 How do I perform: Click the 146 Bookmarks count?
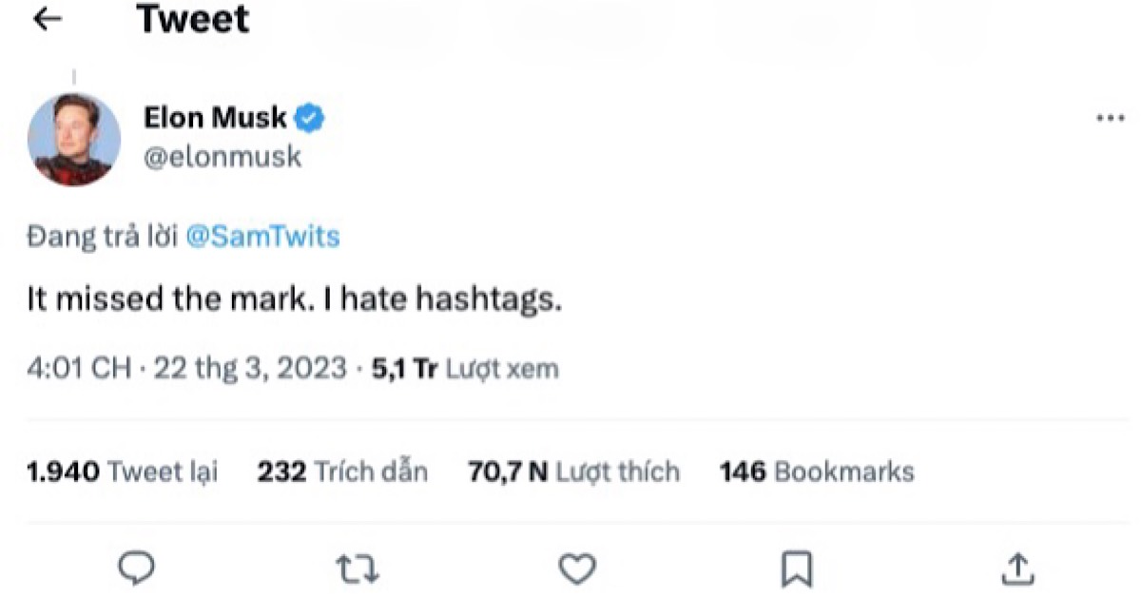point(817,472)
